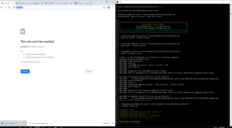
Task: Close the Chrome downloads bar
Action: click(x=113, y=123)
